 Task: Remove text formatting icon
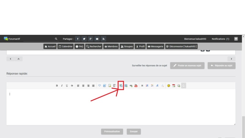coord(162,86)
